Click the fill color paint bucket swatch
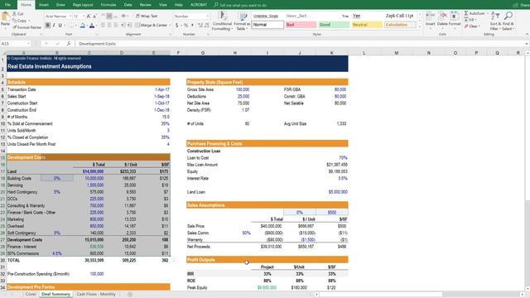 pos(83,26)
